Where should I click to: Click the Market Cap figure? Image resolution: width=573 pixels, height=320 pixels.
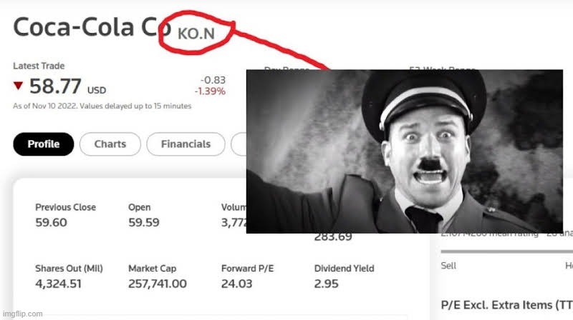[158, 284]
